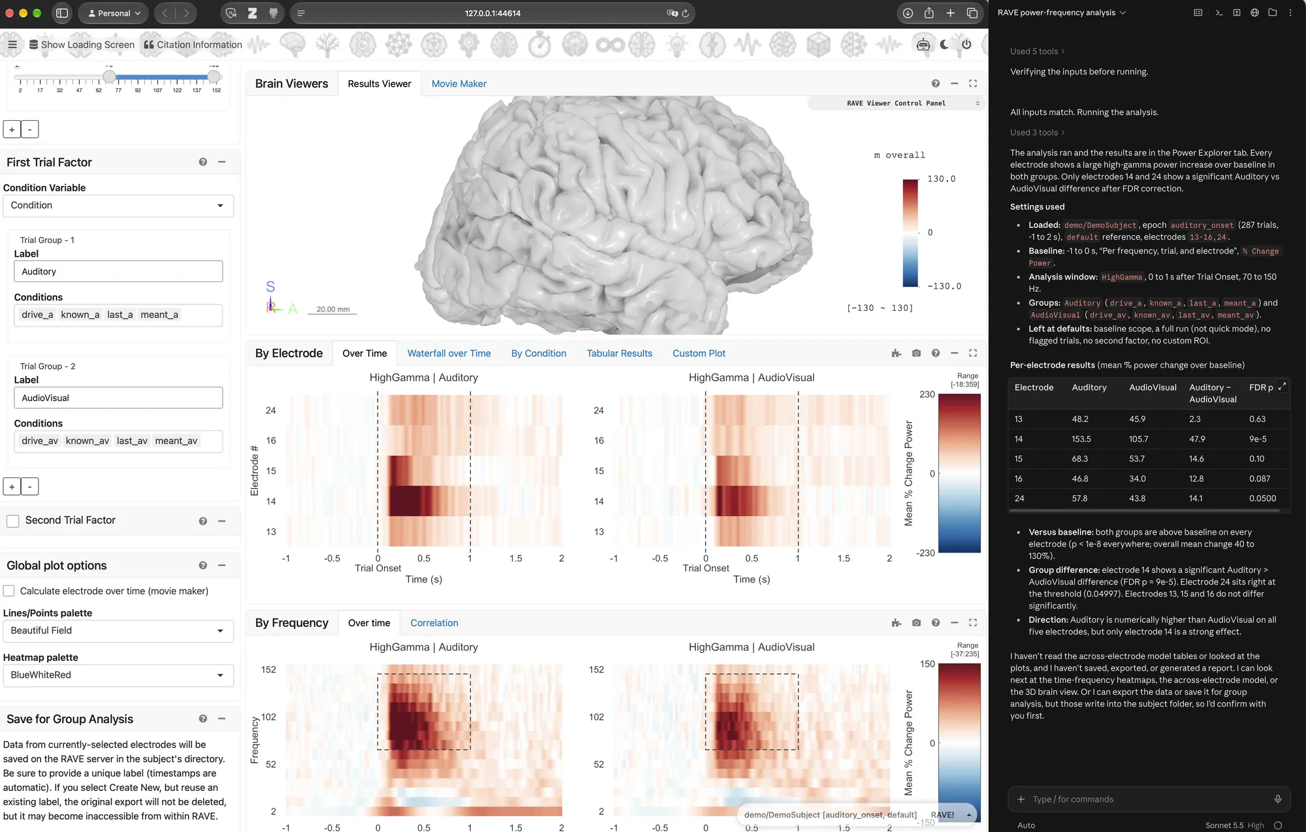
Task: Open help for Global plot options
Action: (203, 566)
